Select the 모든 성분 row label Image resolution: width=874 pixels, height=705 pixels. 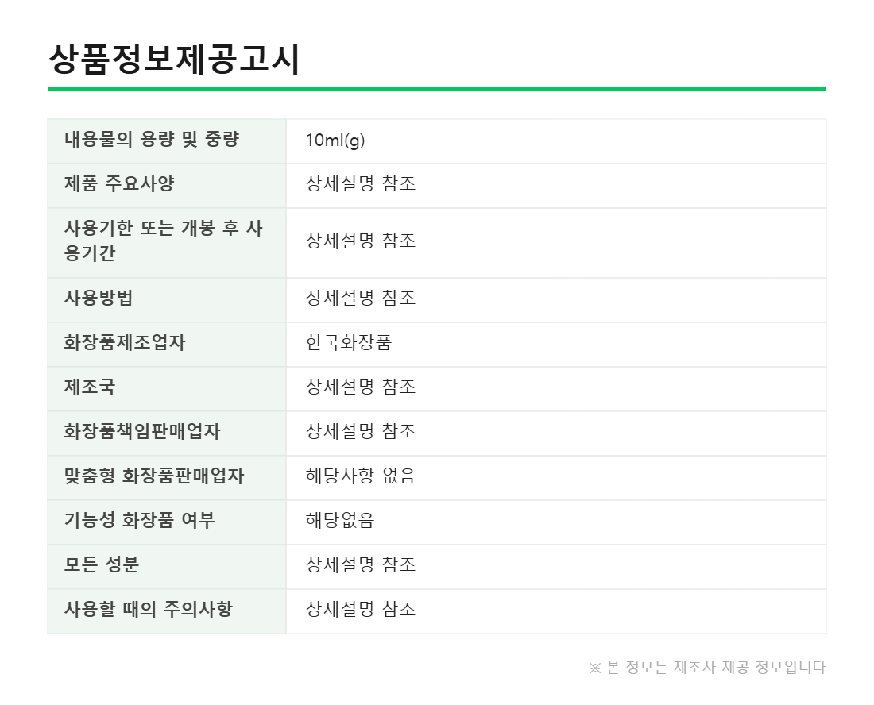(102, 565)
